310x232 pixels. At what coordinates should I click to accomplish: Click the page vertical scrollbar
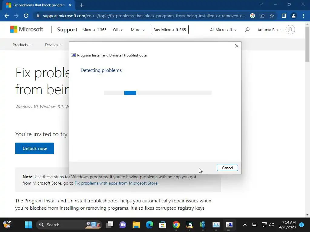(307, 44)
